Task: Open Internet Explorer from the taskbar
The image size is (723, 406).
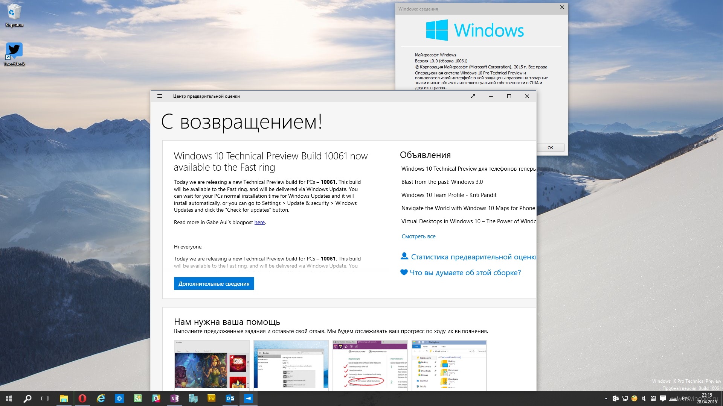Action: pyautogui.click(x=101, y=398)
